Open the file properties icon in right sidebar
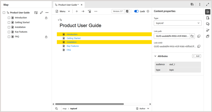This screenshot has width=212, height=112. coord(208,18)
